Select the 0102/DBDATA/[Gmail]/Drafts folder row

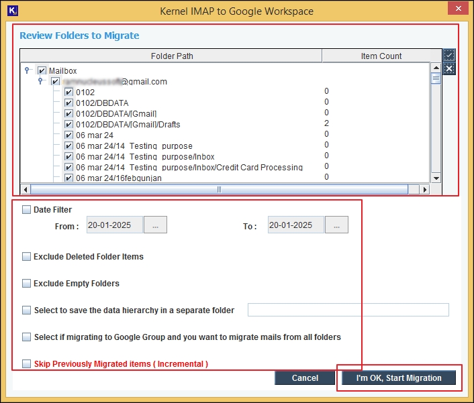pos(128,124)
